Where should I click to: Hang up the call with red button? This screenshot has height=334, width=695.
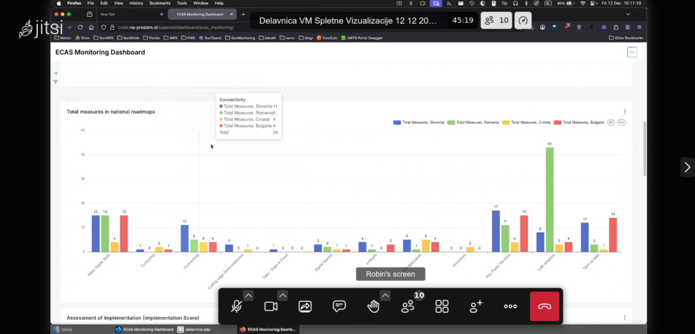pyautogui.click(x=544, y=306)
